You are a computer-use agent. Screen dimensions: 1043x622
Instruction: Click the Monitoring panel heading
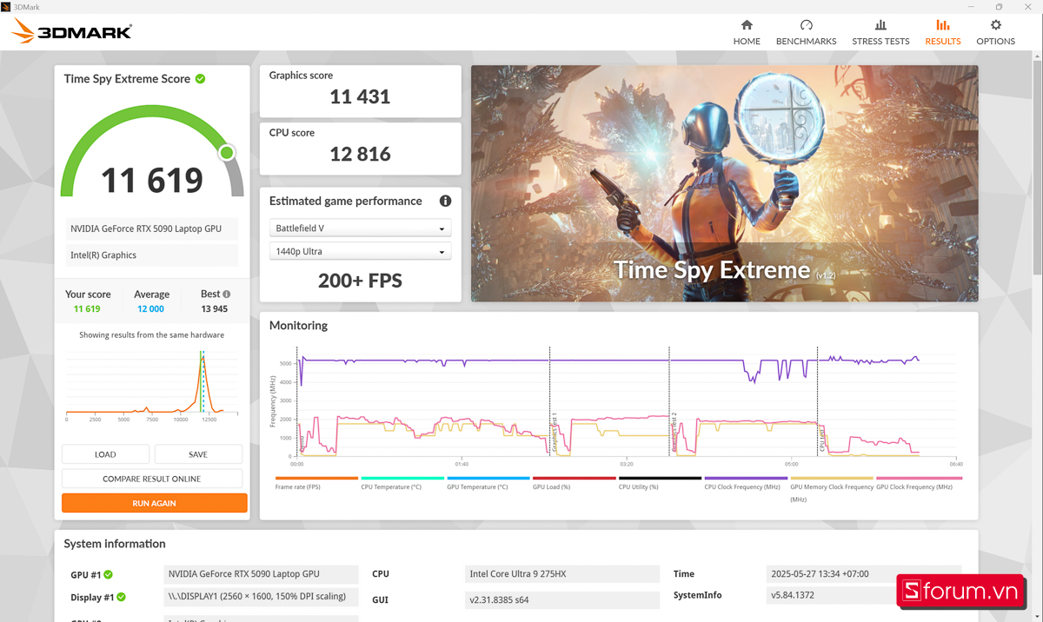tap(298, 326)
